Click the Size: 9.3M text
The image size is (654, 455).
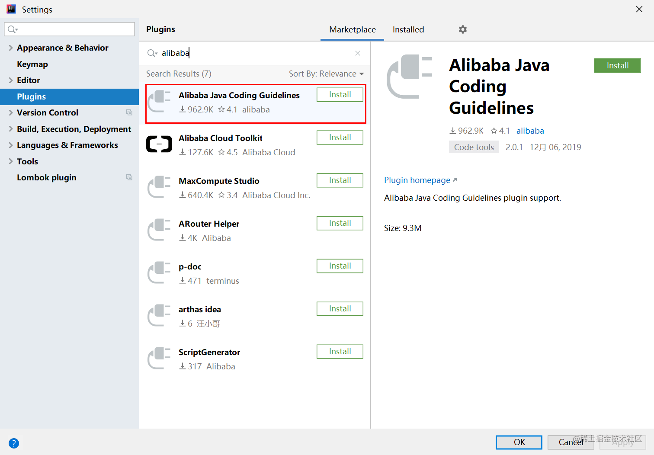click(x=403, y=228)
